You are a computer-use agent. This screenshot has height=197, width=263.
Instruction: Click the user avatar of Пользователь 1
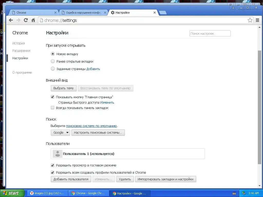(x=58, y=154)
